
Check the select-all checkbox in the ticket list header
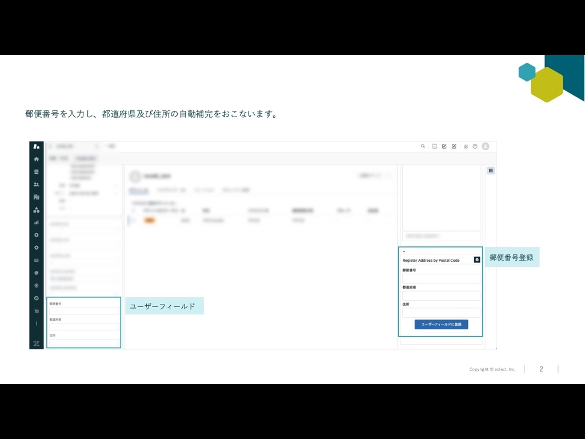pyautogui.click(x=133, y=209)
